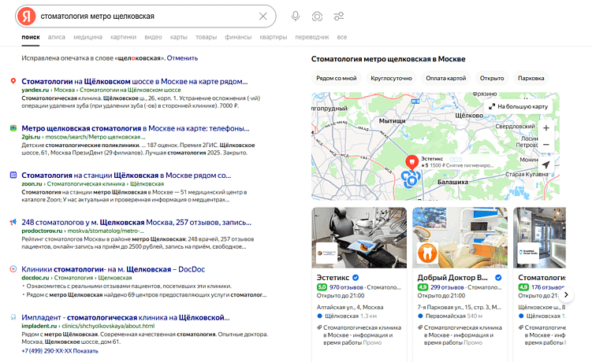592x362 pixels.
Task: Toggle the Оплата картой filter
Action: (x=446, y=78)
